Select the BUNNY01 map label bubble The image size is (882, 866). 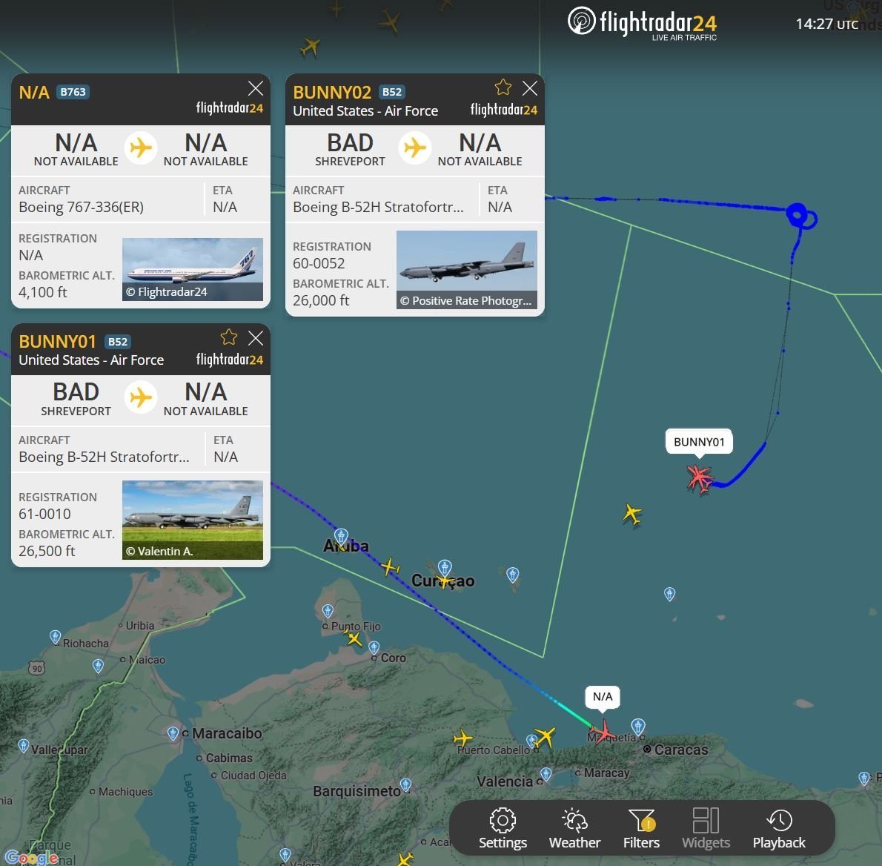[x=699, y=442]
